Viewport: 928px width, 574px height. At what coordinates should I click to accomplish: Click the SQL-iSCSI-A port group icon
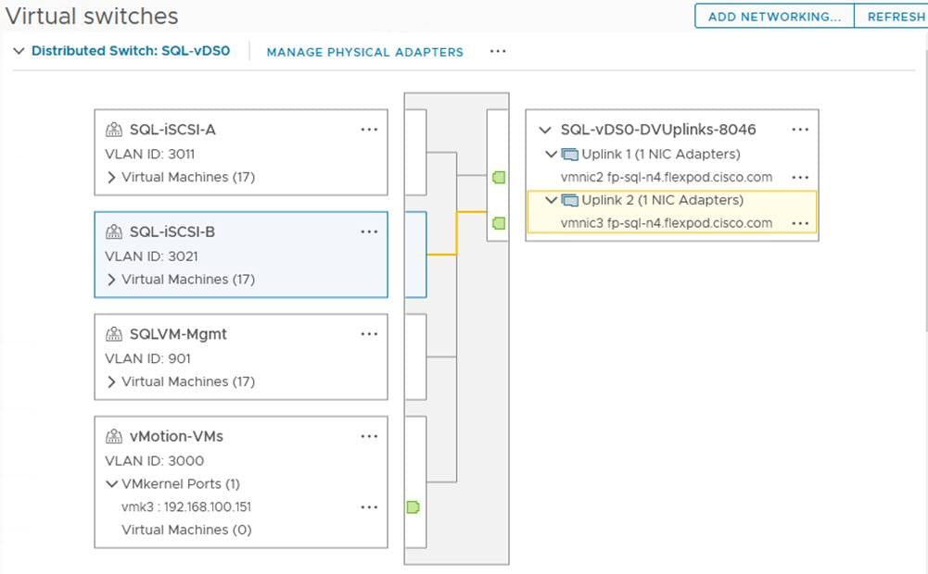(114, 130)
